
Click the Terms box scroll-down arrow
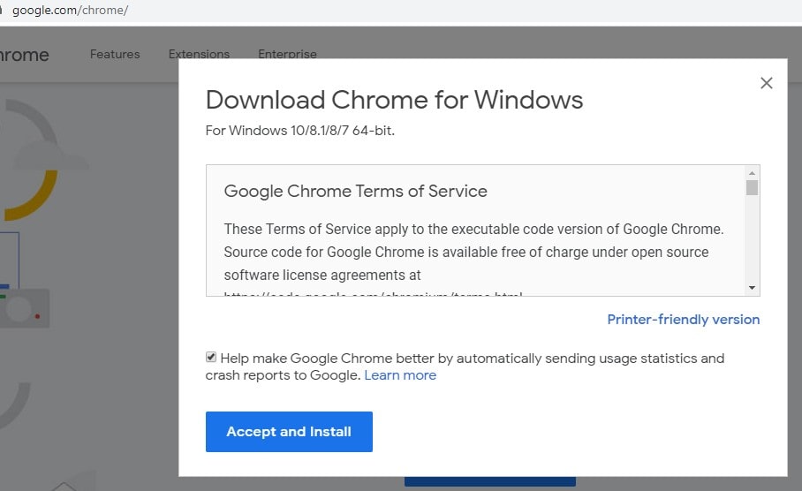(x=752, y=287)
